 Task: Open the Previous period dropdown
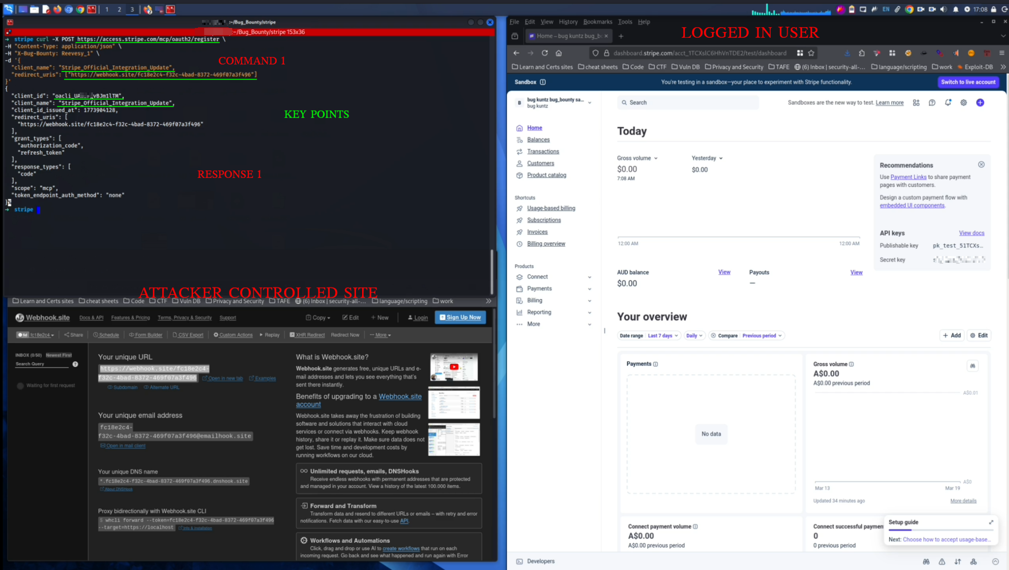pos(762,336)
